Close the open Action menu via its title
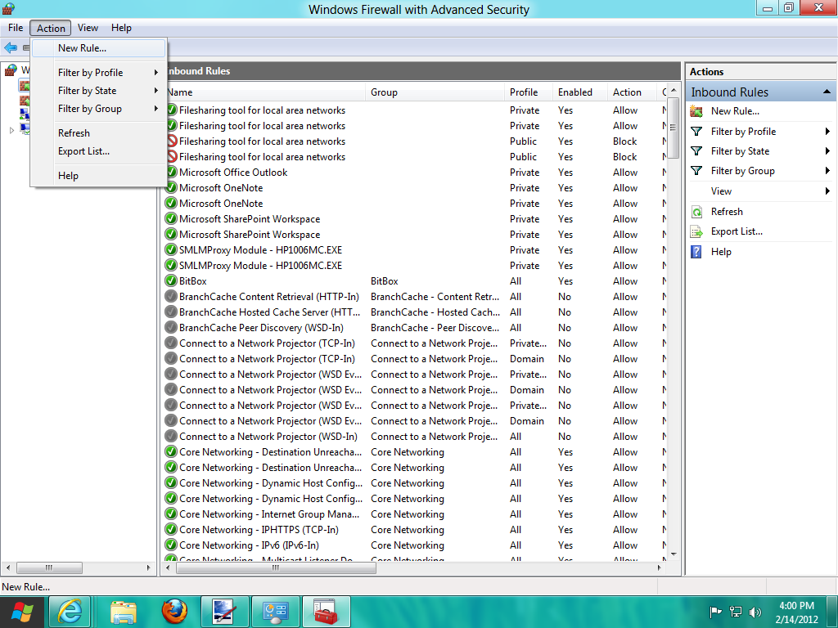The width and height of the screenshot is (838, 628). pos(51,29)
